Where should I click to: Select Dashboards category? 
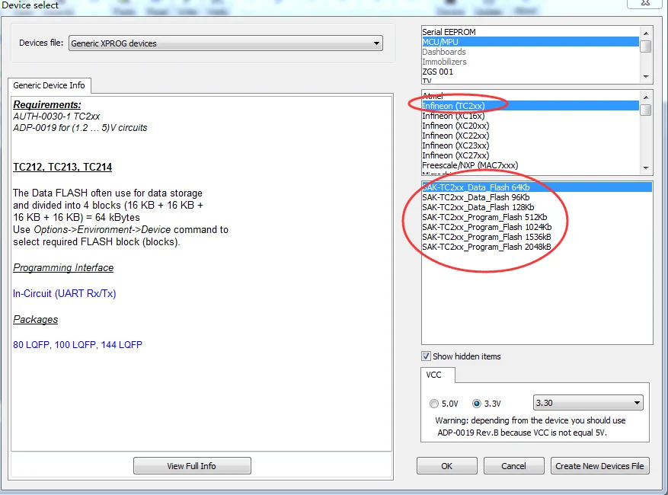pos(530,52)
